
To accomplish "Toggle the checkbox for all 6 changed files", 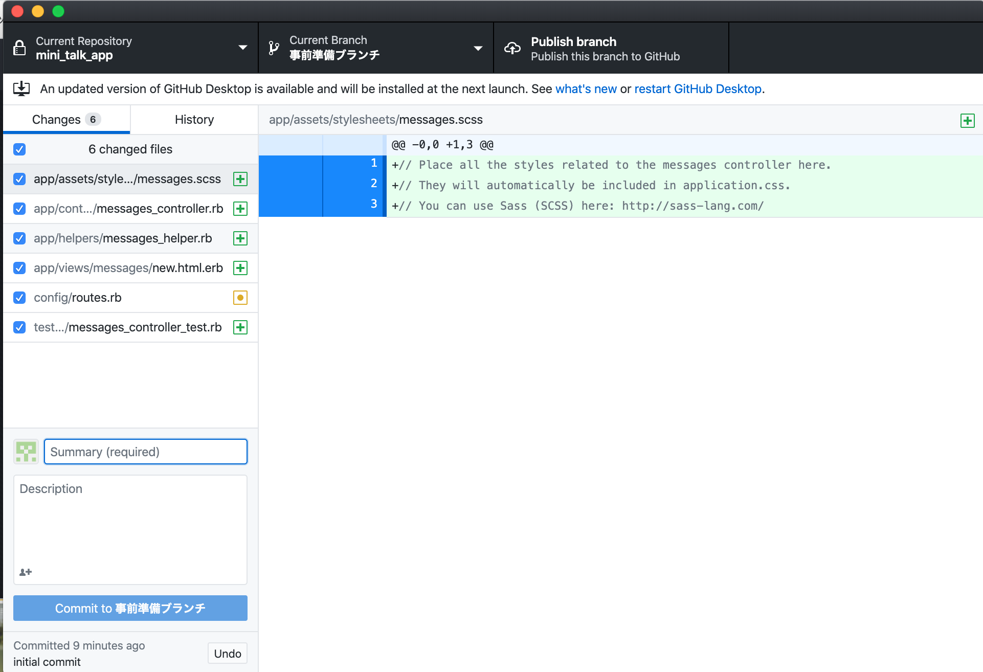I will [19, 149].
